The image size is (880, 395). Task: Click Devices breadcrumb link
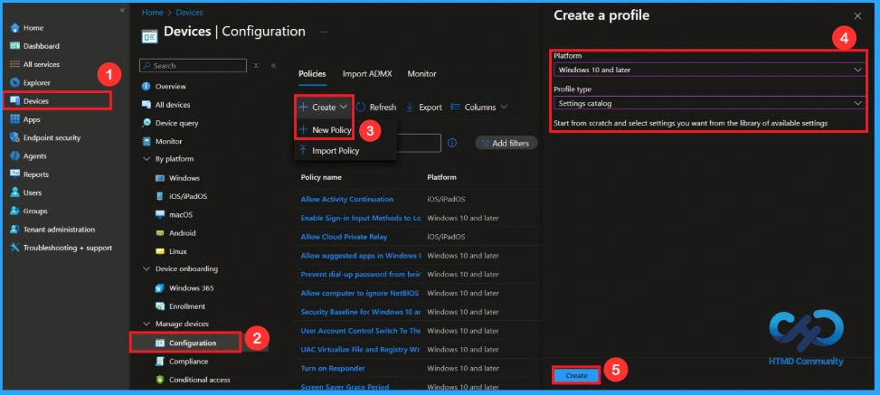190,13
